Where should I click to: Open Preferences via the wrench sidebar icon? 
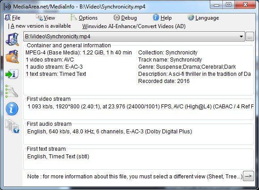(x=12, y=91)
